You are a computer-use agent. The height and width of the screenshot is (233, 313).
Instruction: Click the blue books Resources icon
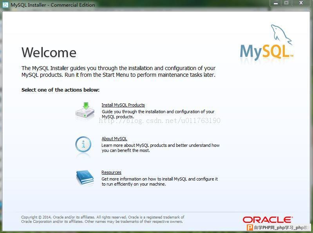pos(85,177)
